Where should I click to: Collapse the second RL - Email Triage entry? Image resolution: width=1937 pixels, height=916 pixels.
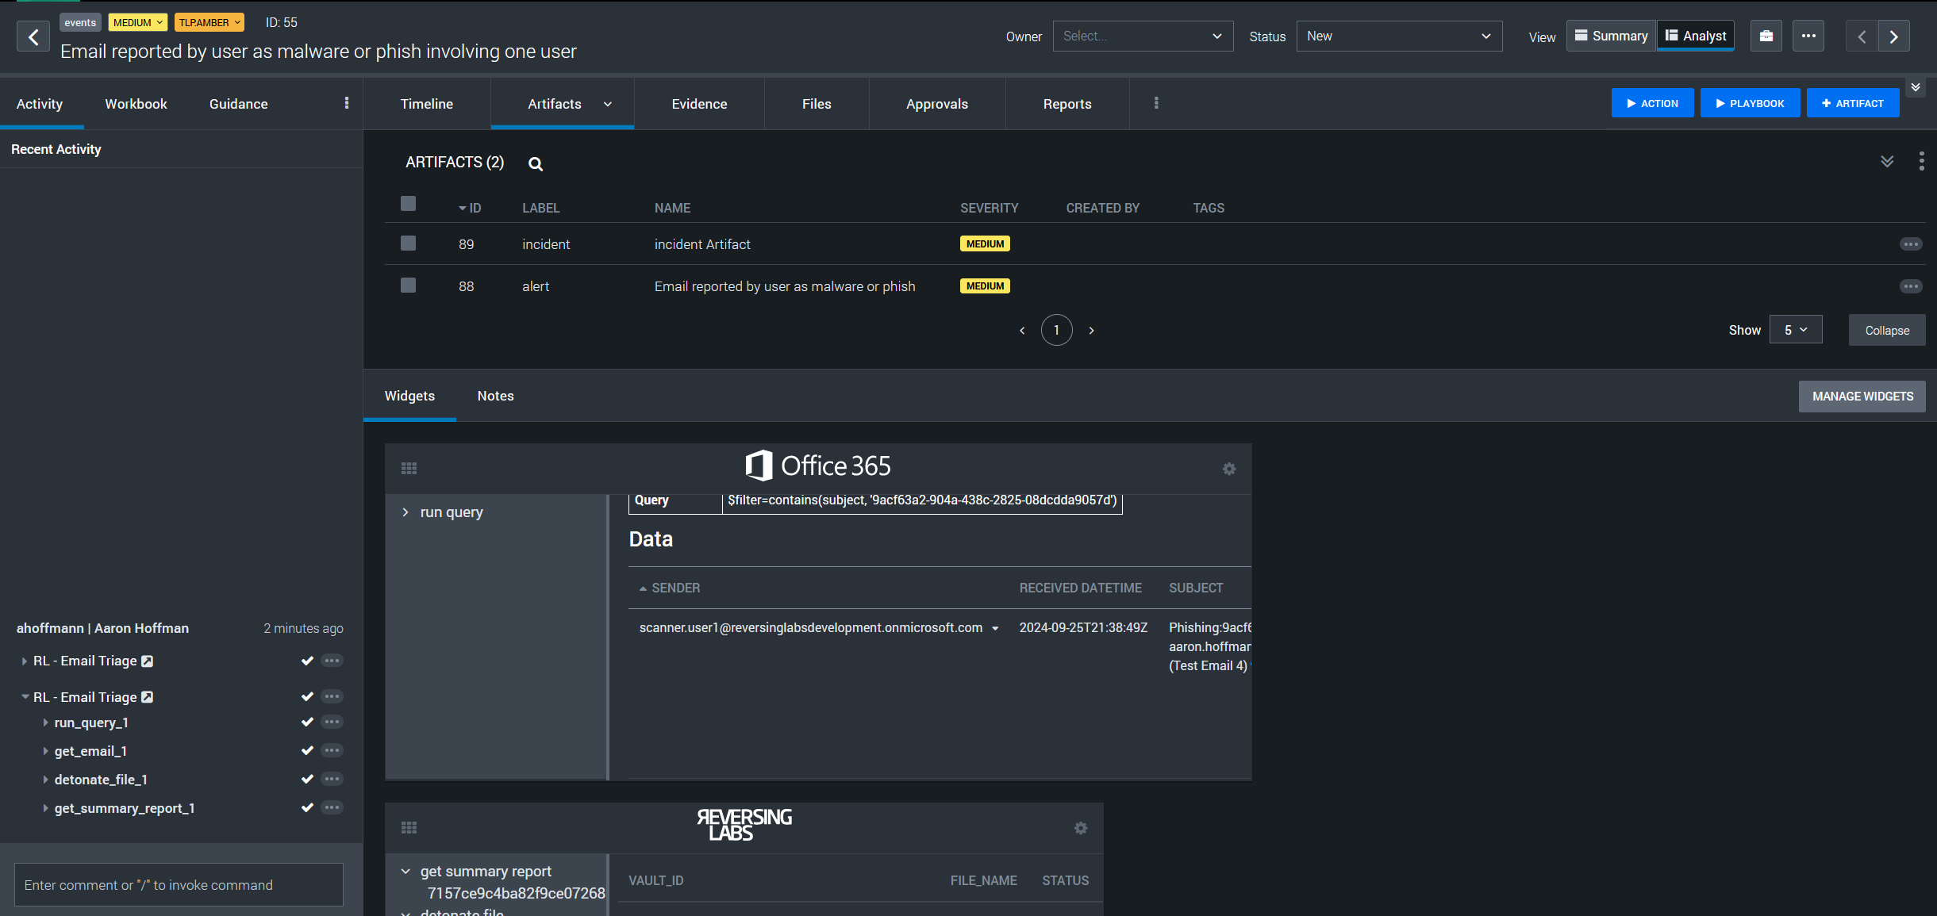tap(25, 697)
